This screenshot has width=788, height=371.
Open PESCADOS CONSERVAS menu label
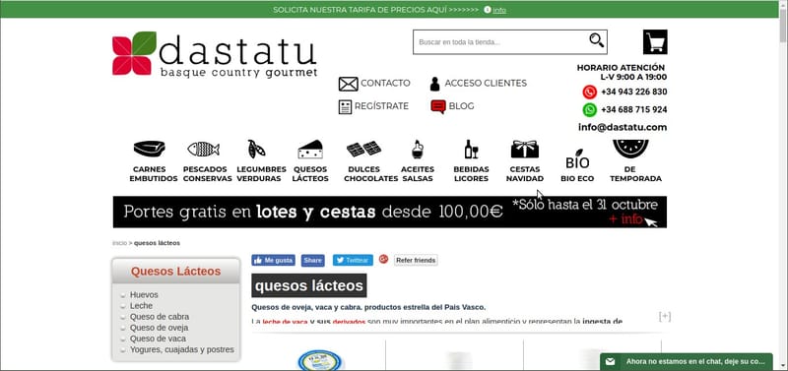(x=207, y=174)
